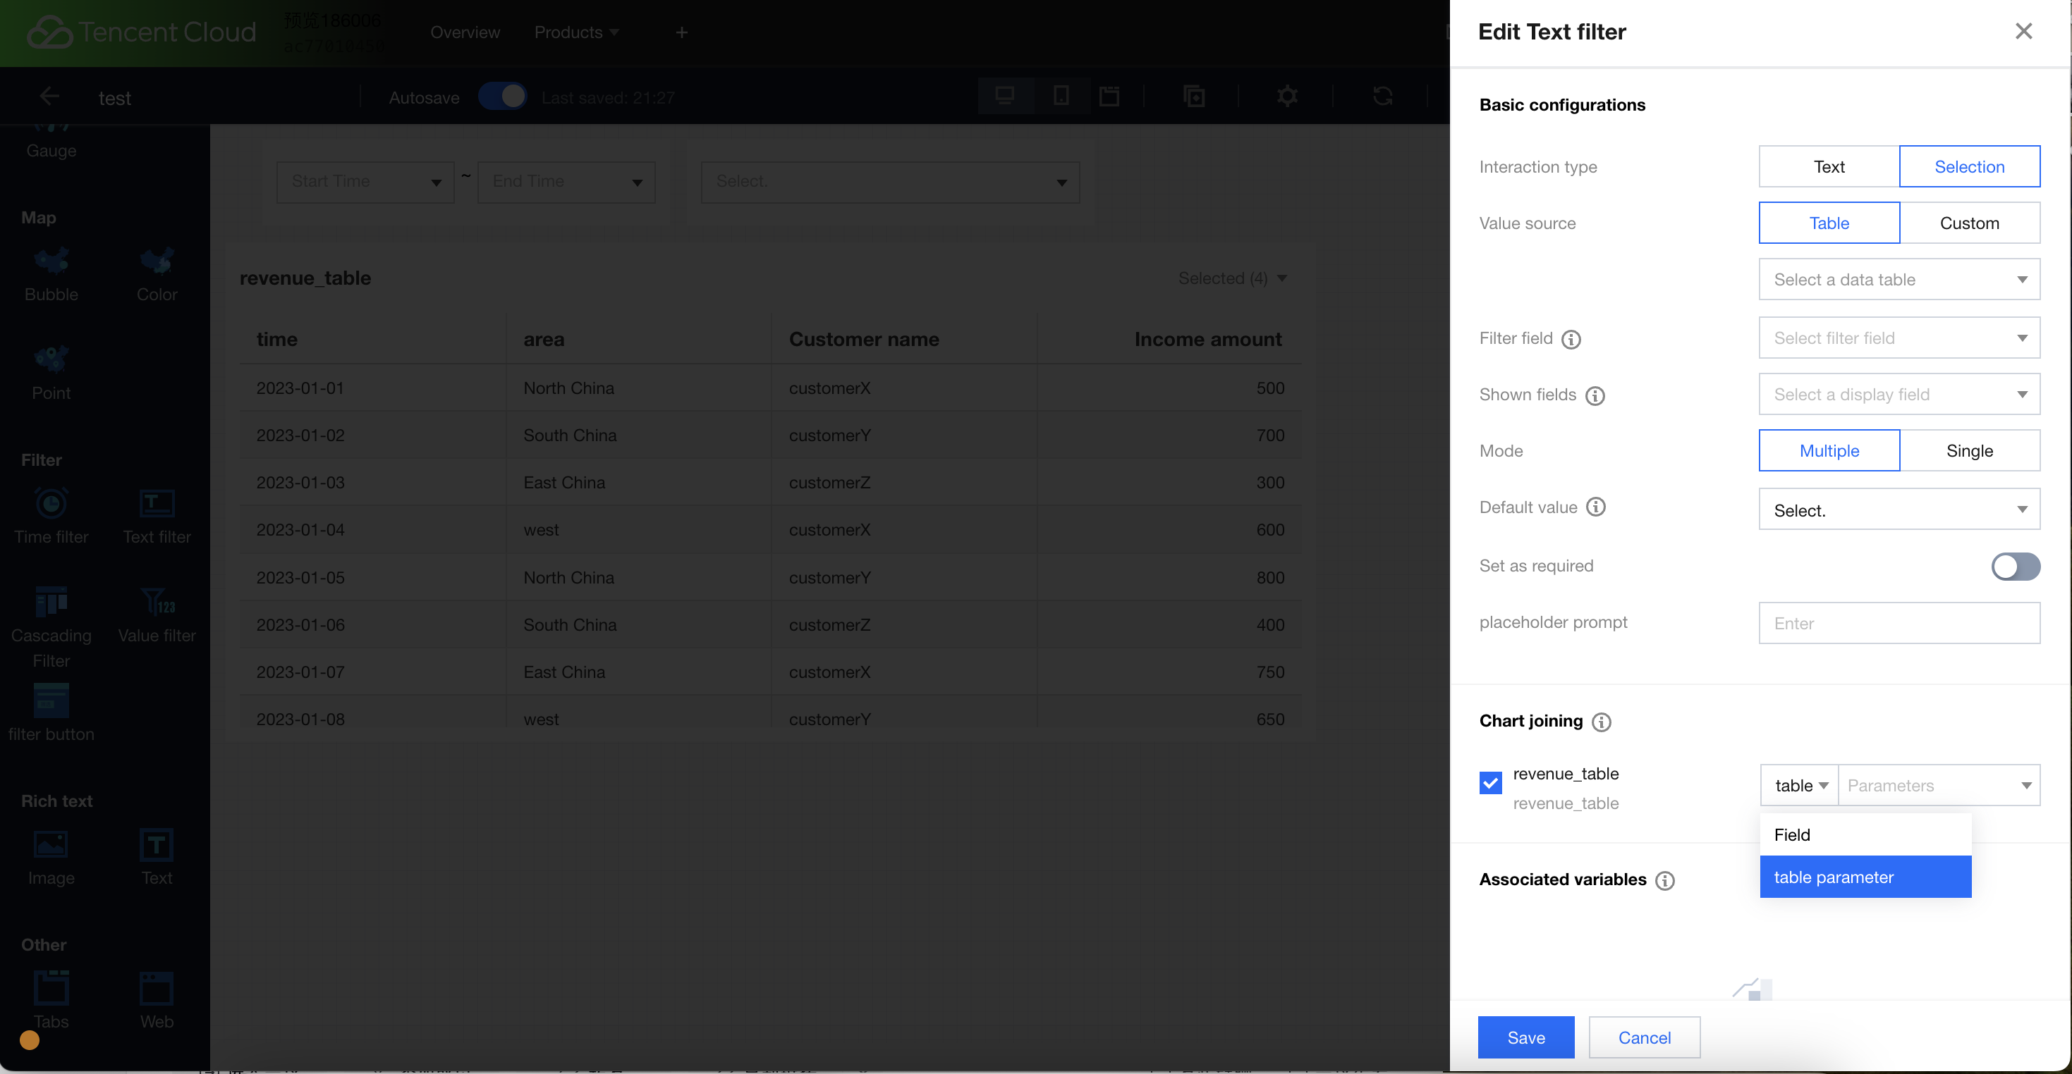The height and width of the screenshot is (1074, 2072).
Task: Set Mode to Single
Action: click(x=1968, y=451)
